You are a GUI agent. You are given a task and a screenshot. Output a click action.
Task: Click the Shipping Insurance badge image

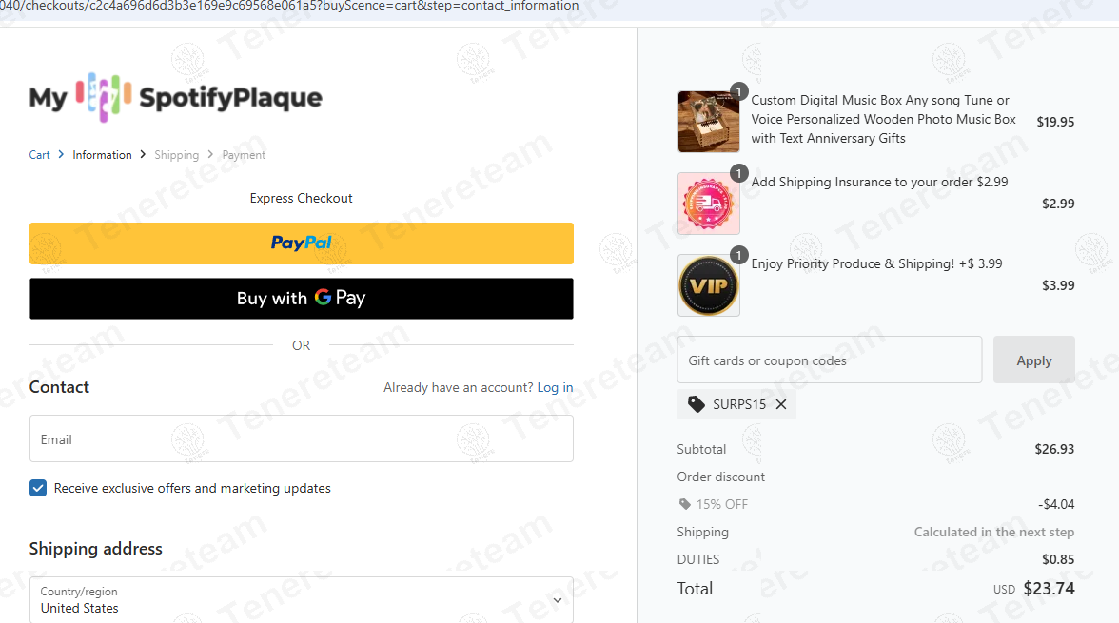point(709,204)
